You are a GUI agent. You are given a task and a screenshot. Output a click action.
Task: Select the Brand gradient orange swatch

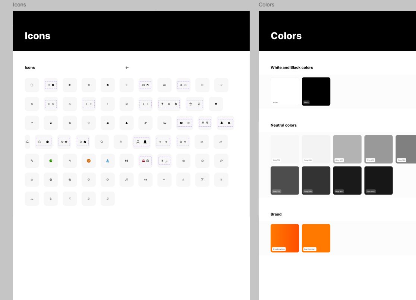(285, 238)
